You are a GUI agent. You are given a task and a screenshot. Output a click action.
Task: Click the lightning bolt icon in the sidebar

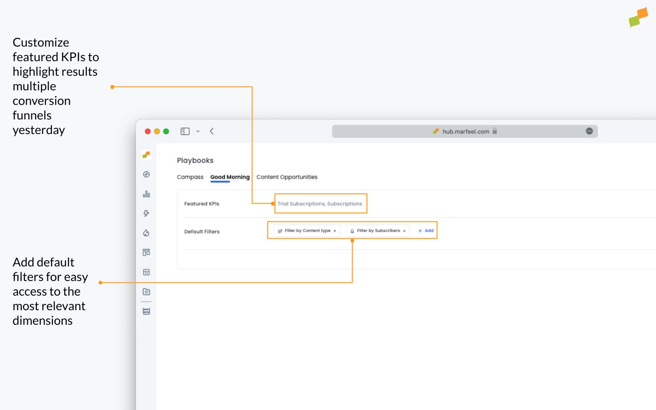coord(146,213)
